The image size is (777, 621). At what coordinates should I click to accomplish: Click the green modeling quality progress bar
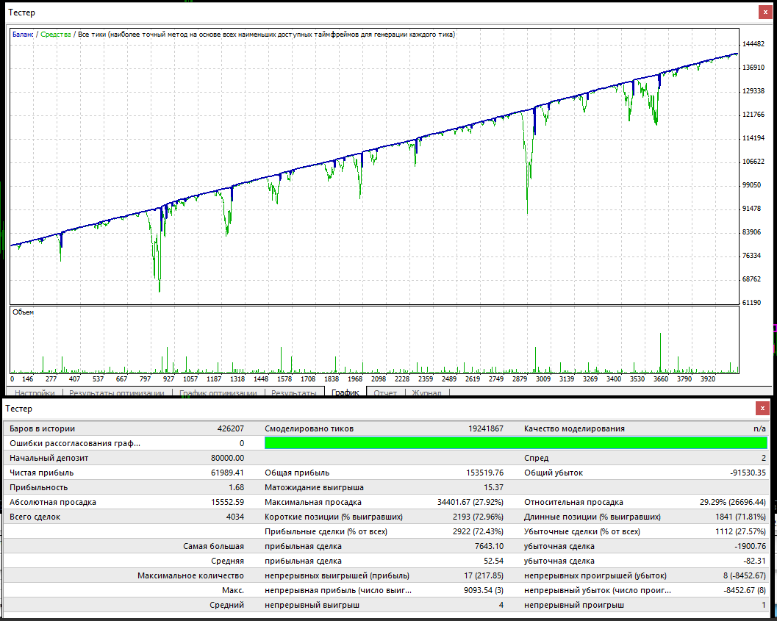click(516, 442)
